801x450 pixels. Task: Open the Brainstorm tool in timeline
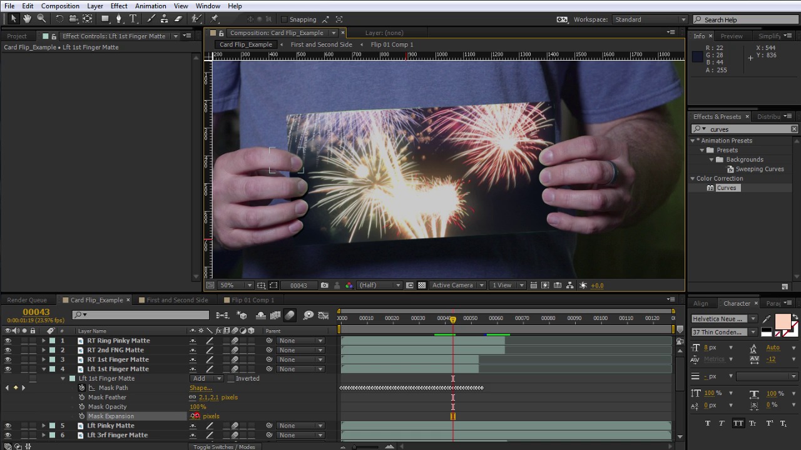(309, 316)
